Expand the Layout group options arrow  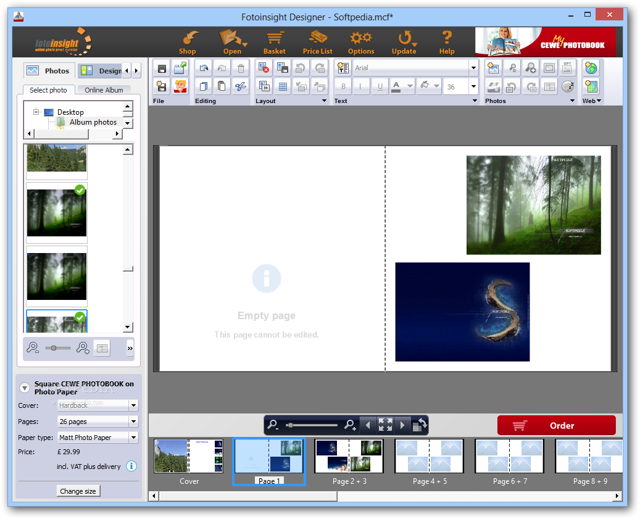[x=324, y=101]
